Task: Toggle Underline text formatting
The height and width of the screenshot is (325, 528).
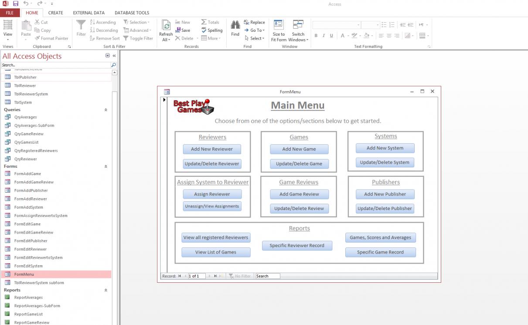Action: [x=331, y=36]
